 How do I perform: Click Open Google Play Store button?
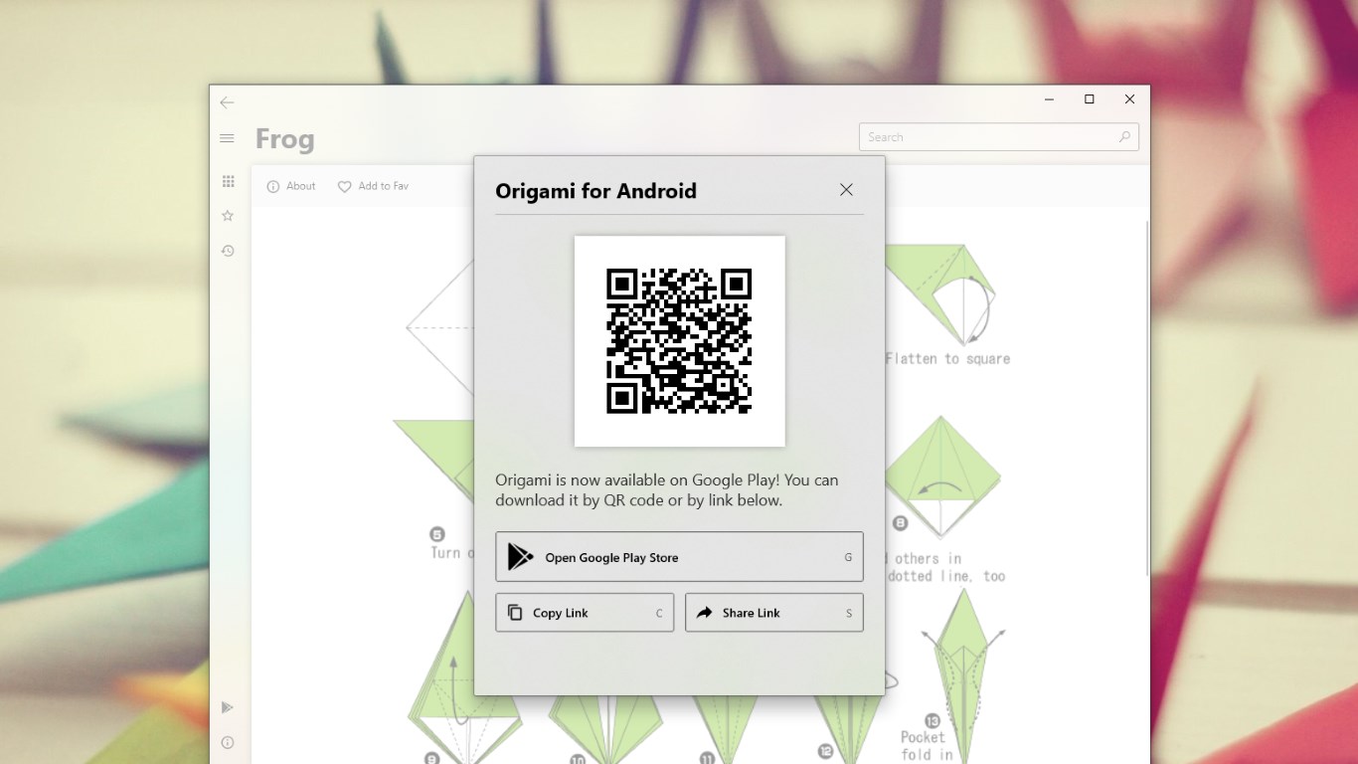[679, 557]
